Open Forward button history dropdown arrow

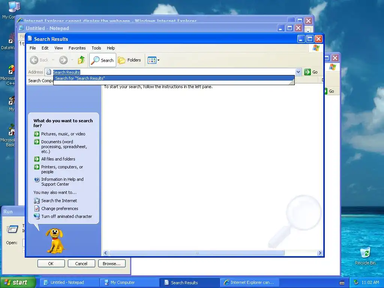point(72,60)
